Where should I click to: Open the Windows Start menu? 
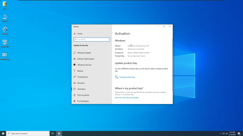pyautogui.click(x=3, y=133)
